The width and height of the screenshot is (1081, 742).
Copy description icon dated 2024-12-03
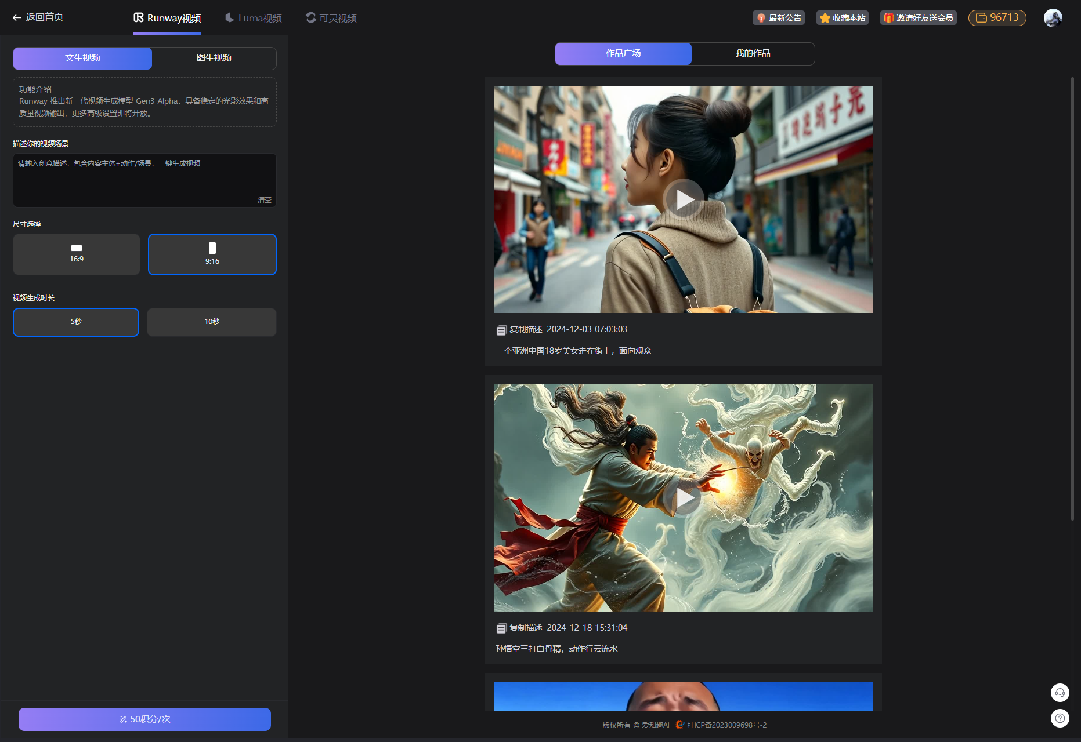[x=501, y=330]
